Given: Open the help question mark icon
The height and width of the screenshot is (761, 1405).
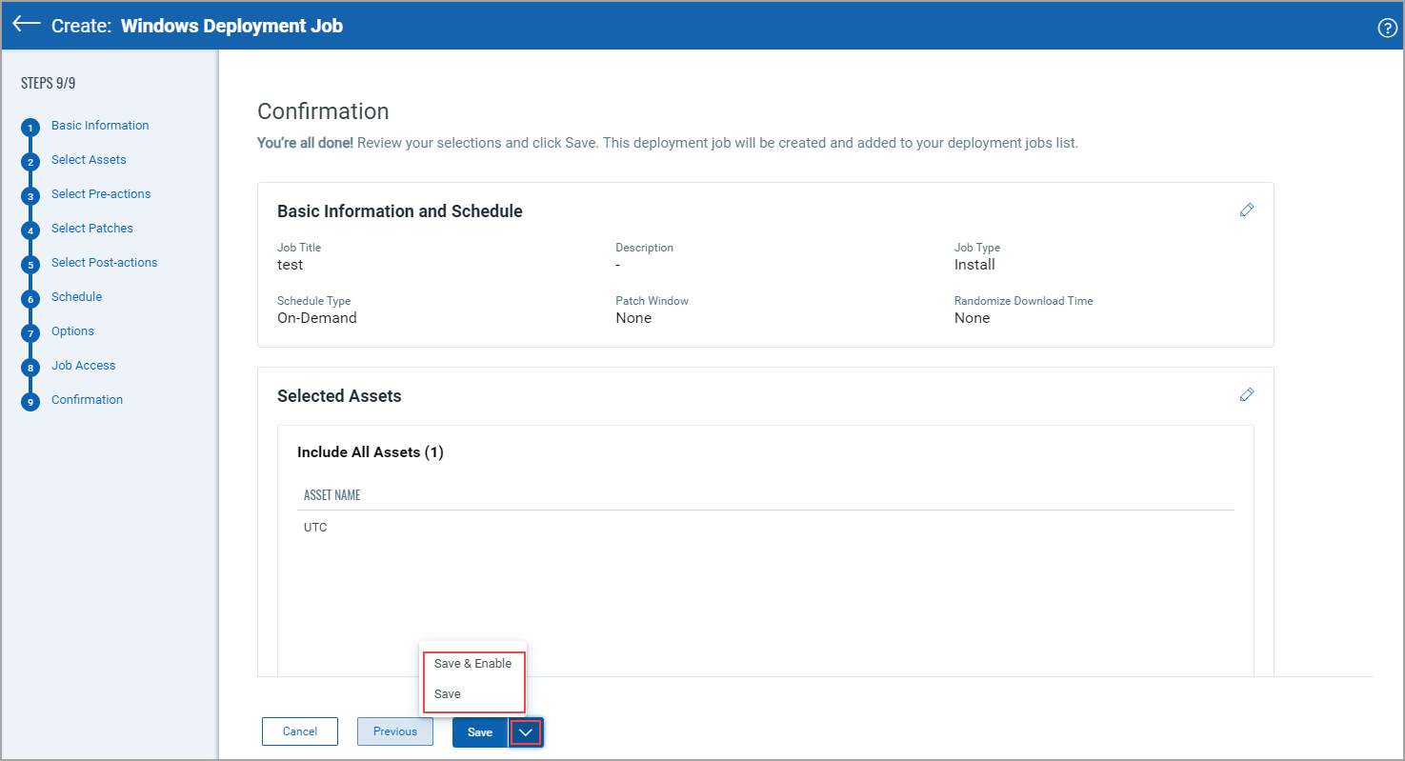Looking at the screenshot, I should click(1387, 28).
